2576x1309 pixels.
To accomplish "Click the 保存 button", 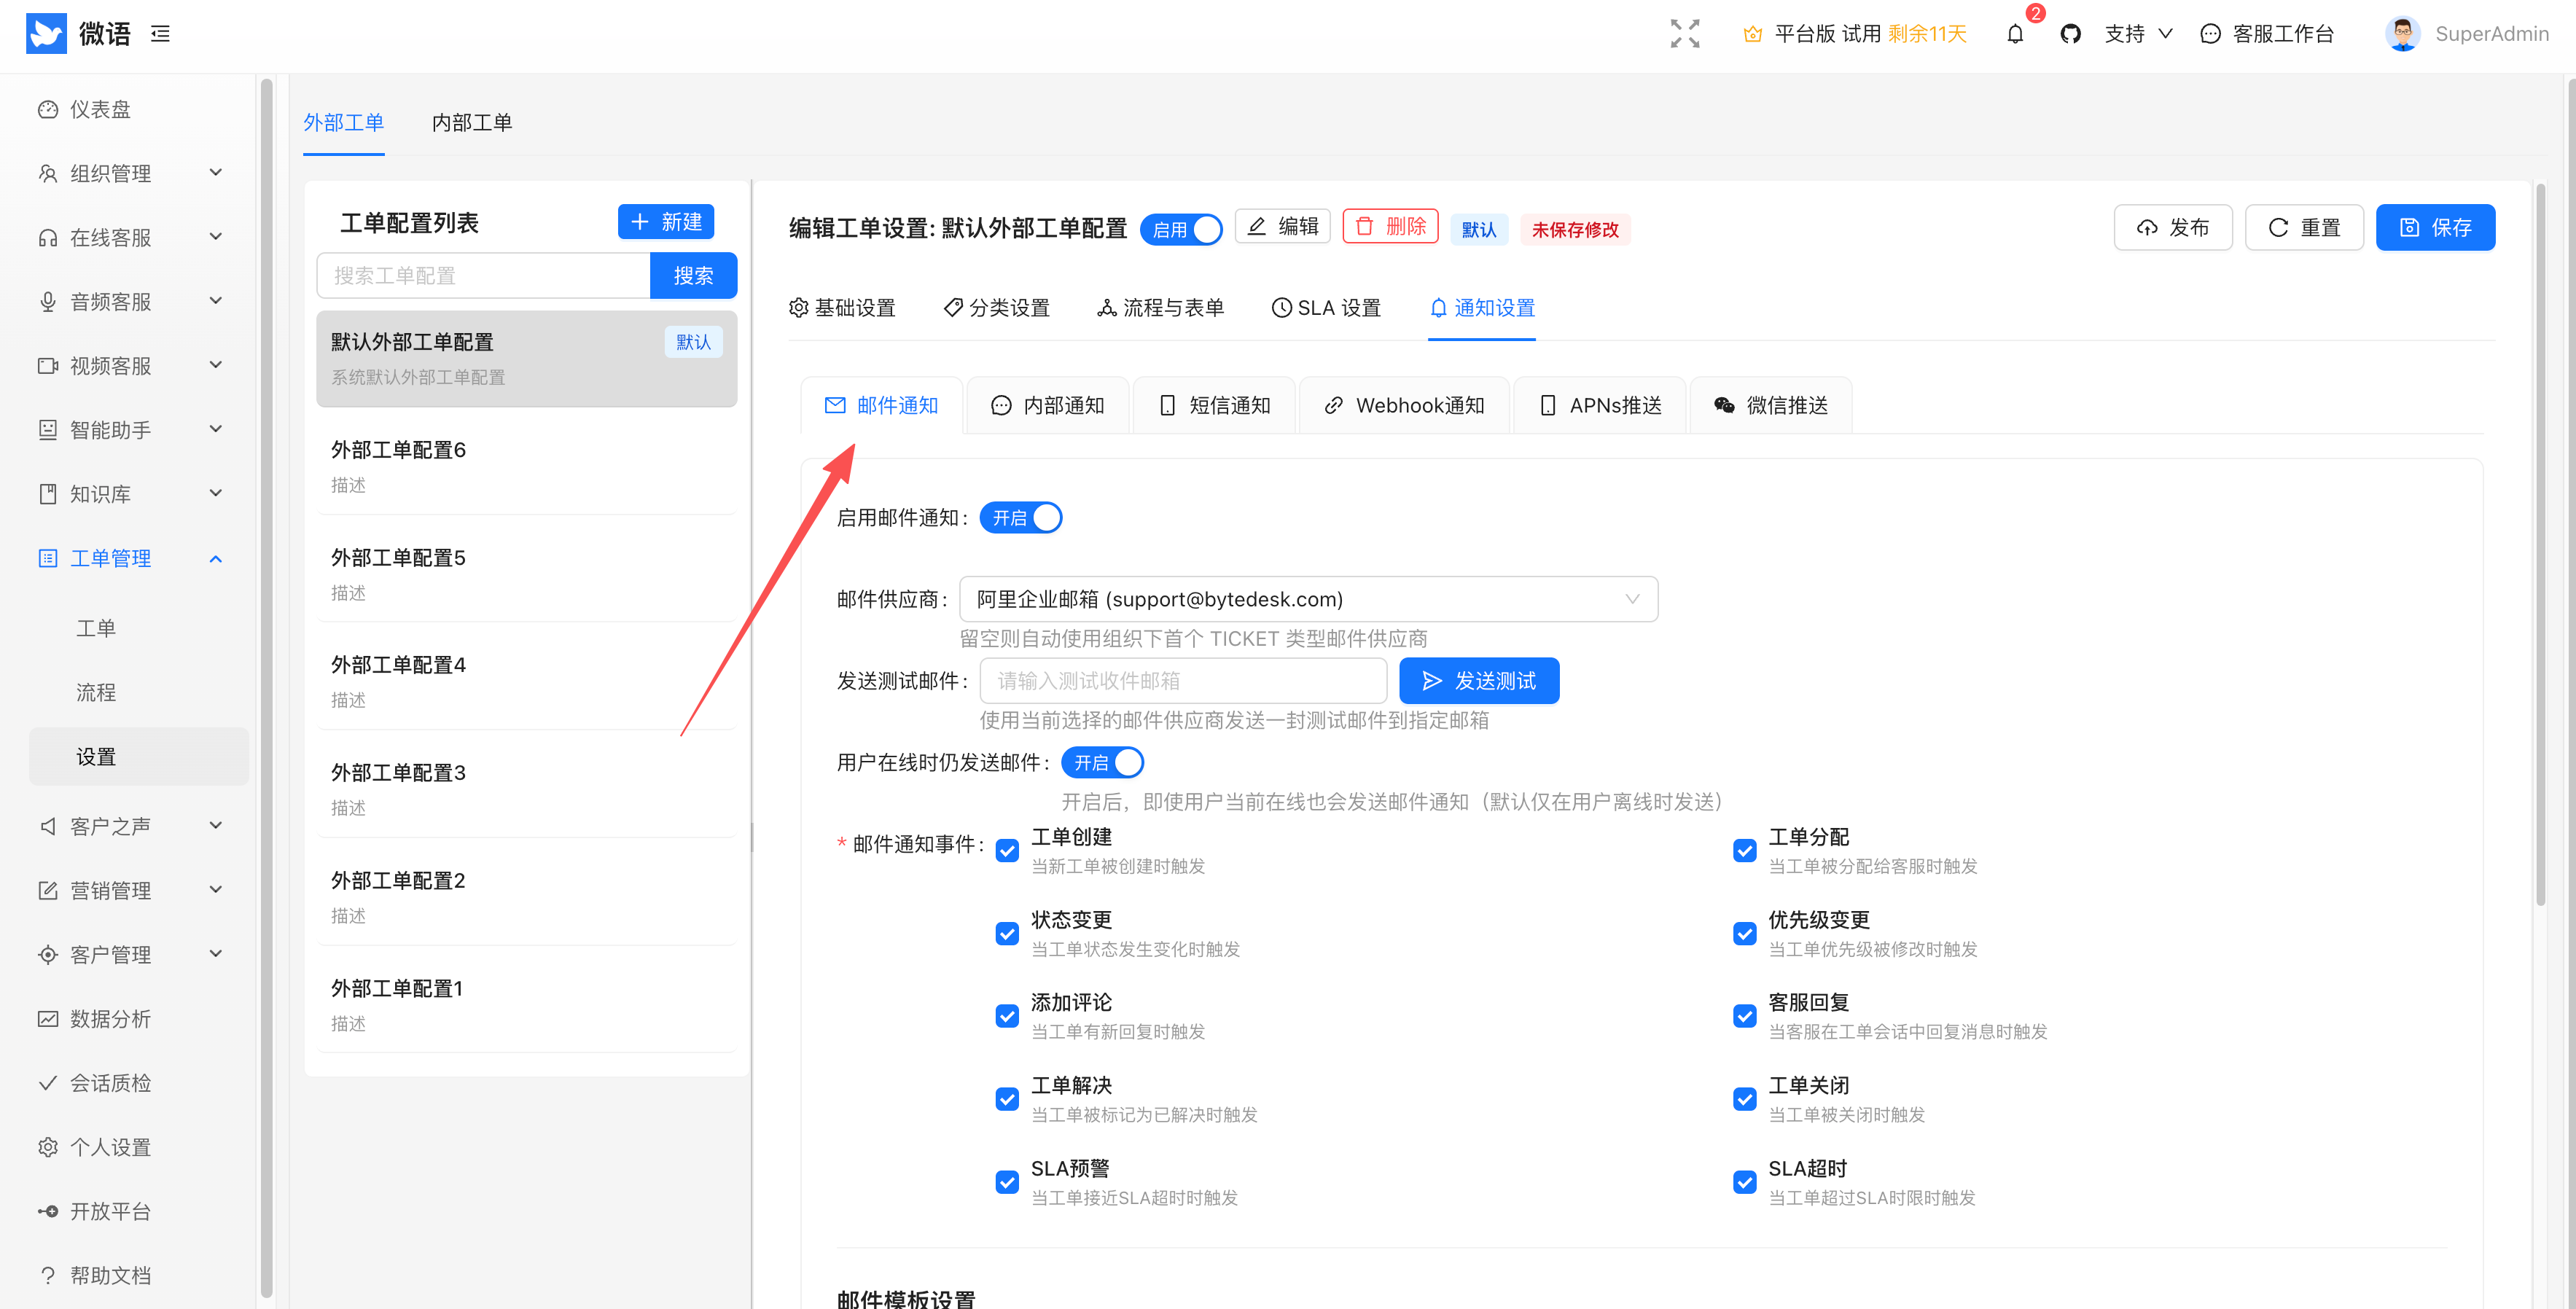I will coord(2435,227).
